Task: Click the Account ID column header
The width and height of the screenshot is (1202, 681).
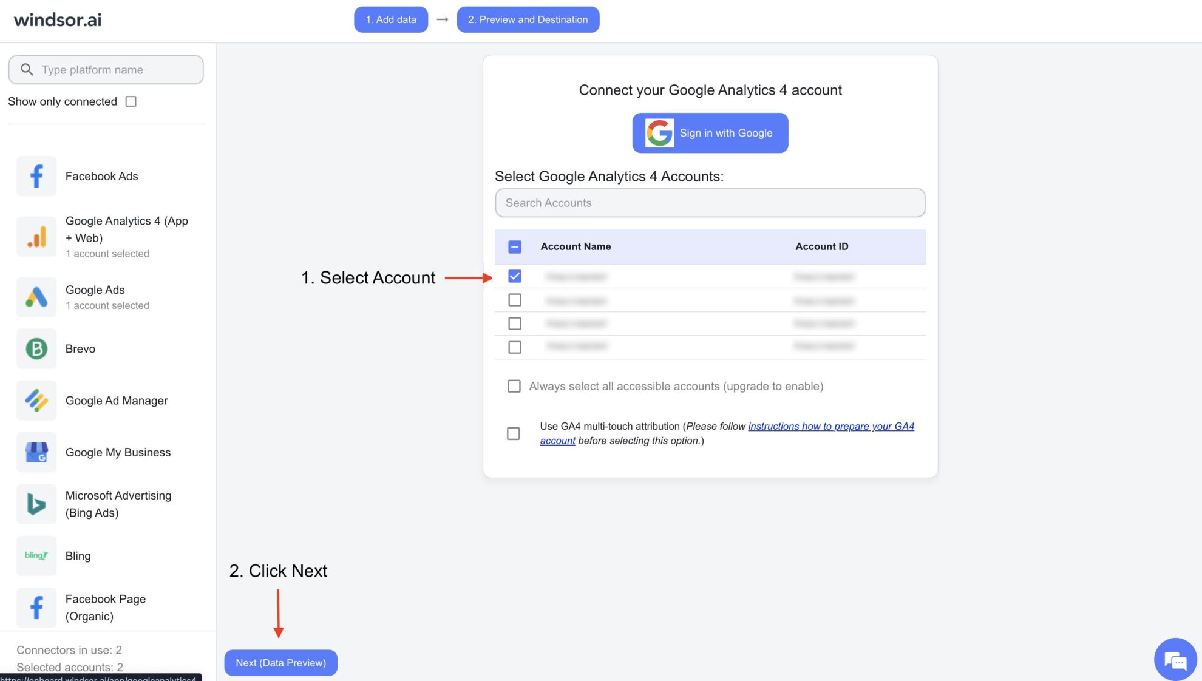Action: 822,246
